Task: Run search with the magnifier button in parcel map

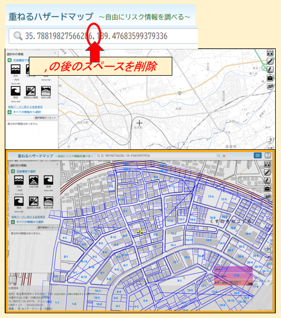Action: pyautogui.click(x=219, y=156)
